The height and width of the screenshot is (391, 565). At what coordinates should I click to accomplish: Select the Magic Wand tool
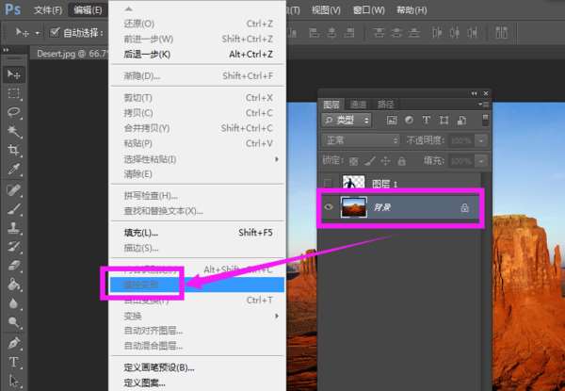coord(14,131)
